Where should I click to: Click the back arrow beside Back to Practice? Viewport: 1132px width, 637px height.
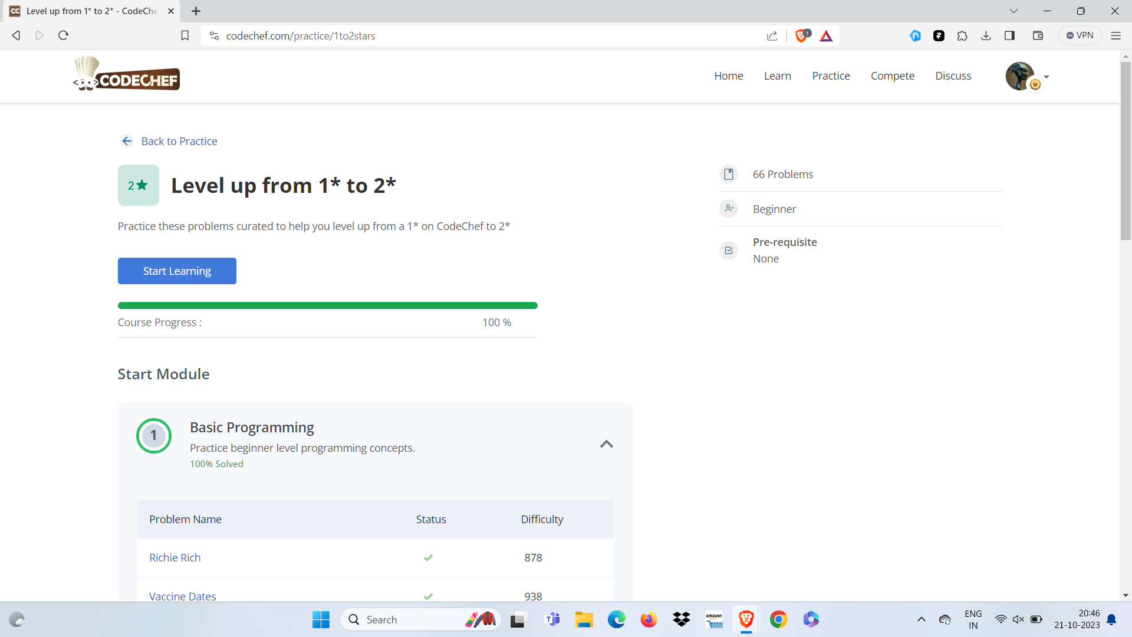click(127, 141)
